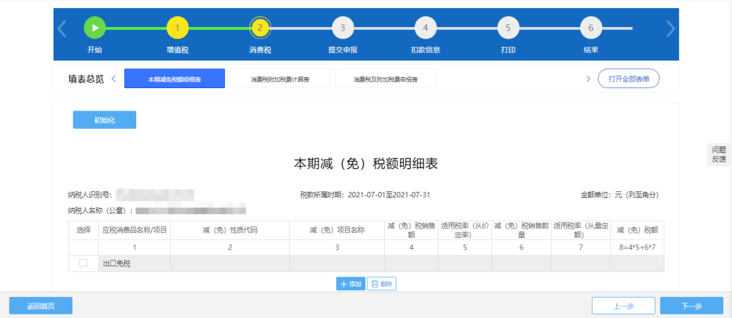Screen dimensions: 732x318
Task: Click 上一步 previous step button
Action: [x=624, y=306]
